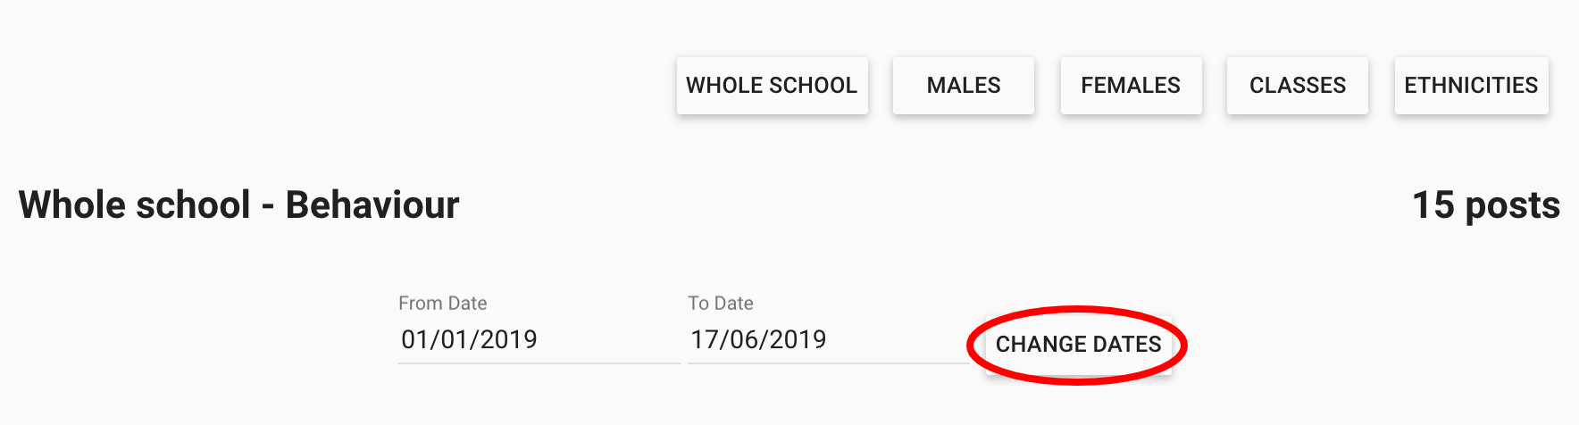This screenshot has height=425, width=1579.
Task: Focus the field showing 17/06/2019
Action: tap(827, 340)
